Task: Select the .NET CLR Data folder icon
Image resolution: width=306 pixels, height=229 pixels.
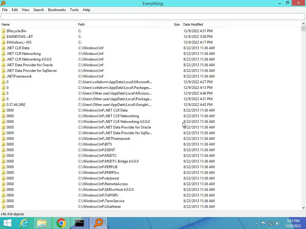Action: (x=3, y=48)
